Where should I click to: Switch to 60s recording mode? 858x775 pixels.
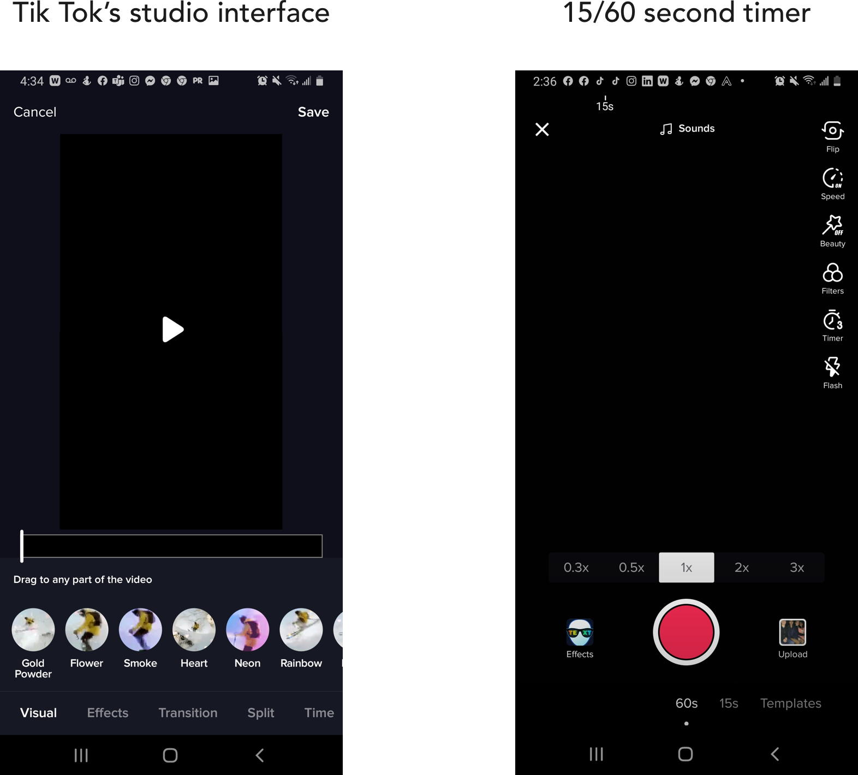[x=687, y=704]
